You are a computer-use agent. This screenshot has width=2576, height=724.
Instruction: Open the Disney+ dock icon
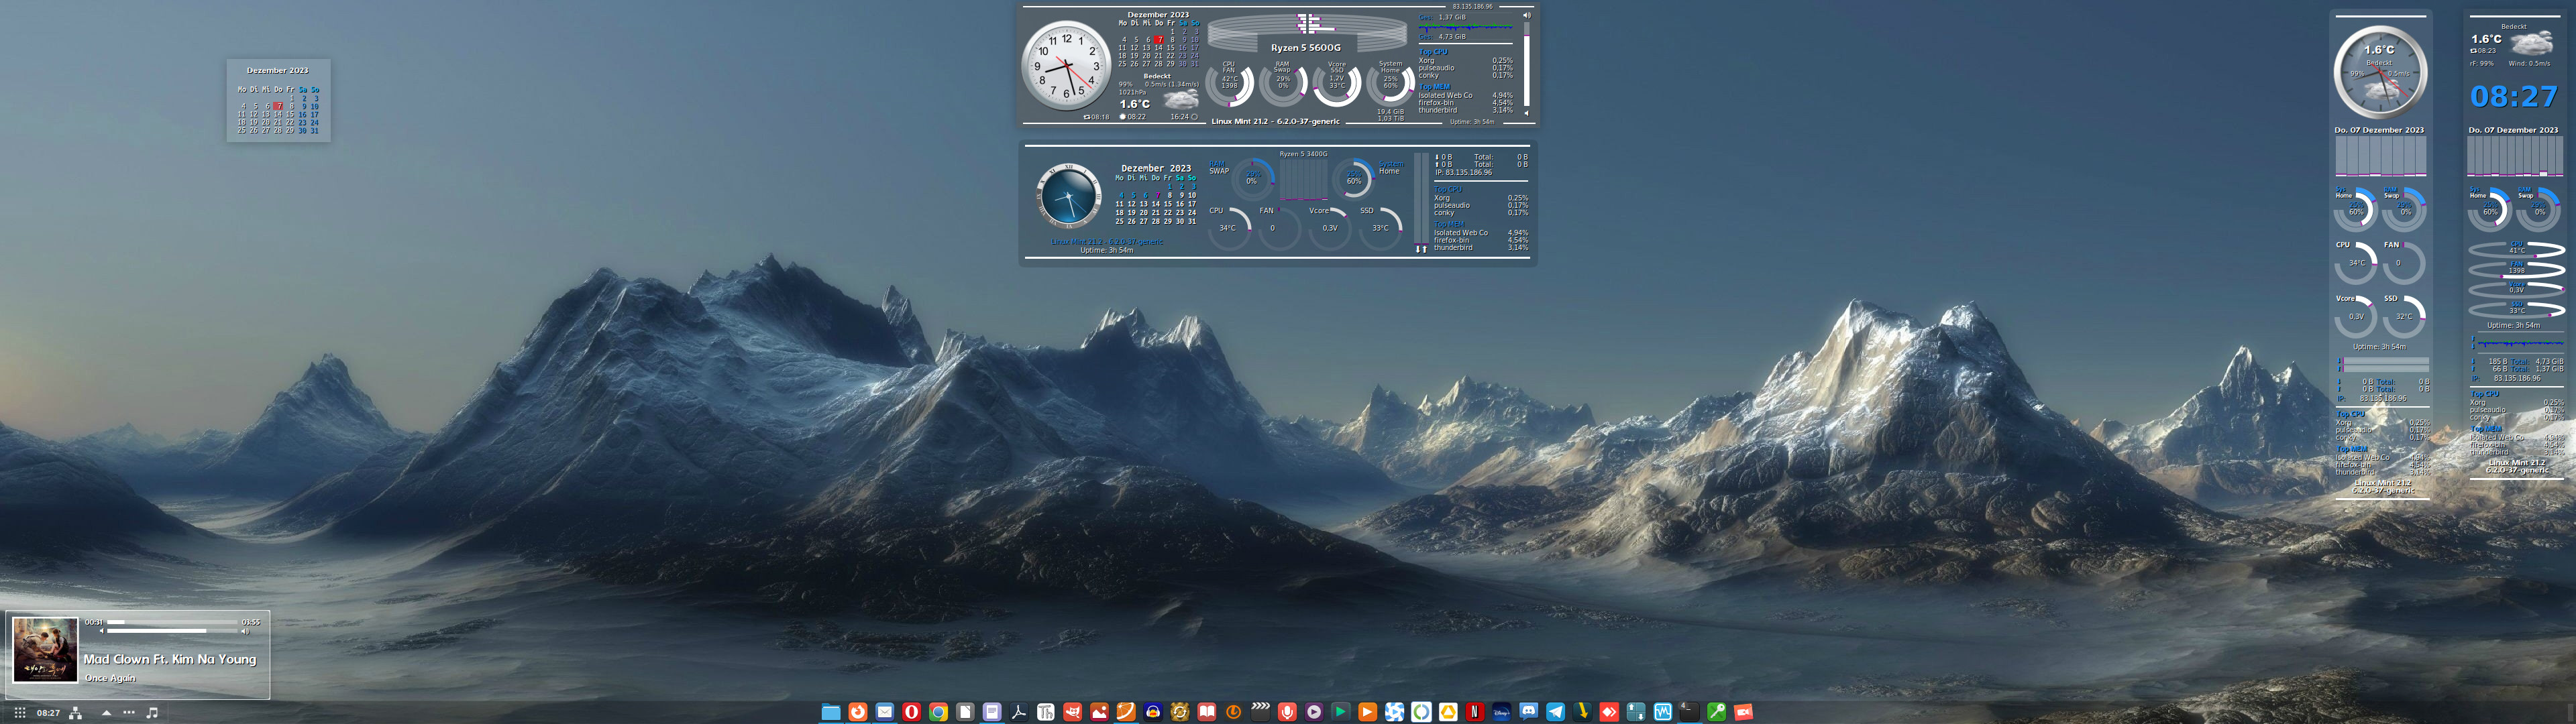1502,712
